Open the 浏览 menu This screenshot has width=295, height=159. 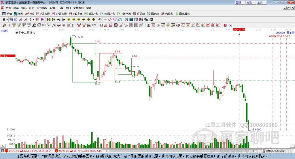point(16,8)
